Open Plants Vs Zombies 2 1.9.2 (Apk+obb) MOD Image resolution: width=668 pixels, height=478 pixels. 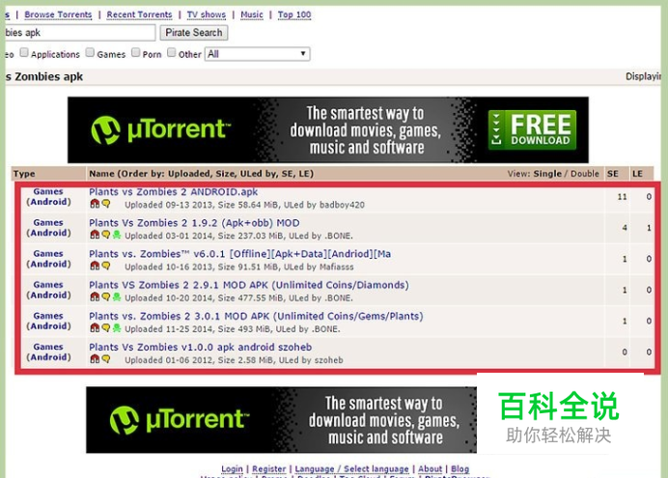pyautogui.click(x=194, y=223)
